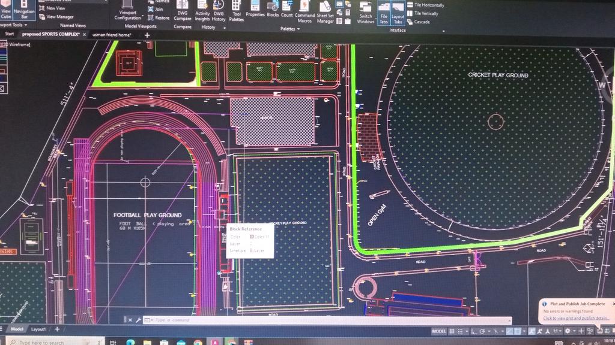Select the proposed SPORTS COMPLEX file tab
The width and height of the screenshot is (615, 345).
(50, 34)
